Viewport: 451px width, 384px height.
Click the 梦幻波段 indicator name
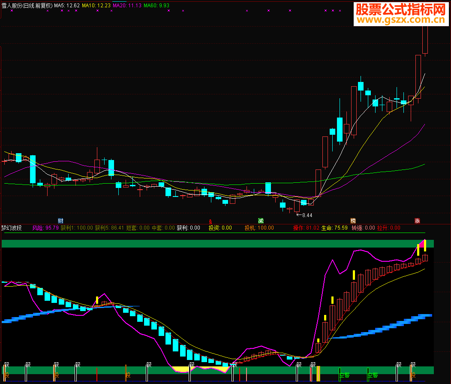12,228
